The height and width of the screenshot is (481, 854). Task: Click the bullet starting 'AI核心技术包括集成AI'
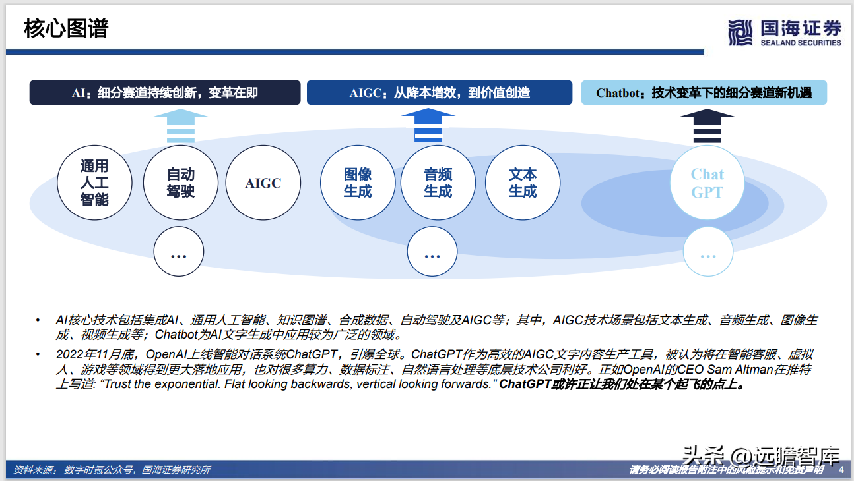[436, 327]
